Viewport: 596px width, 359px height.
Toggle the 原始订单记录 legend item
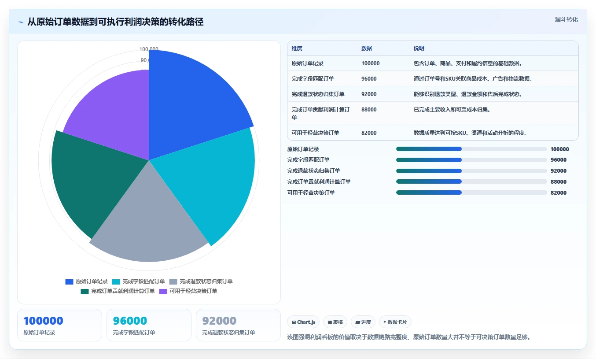point(86,281)
